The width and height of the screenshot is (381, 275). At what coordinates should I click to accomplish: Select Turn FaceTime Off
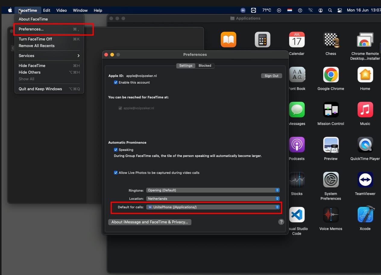click(x=49, y=39)
